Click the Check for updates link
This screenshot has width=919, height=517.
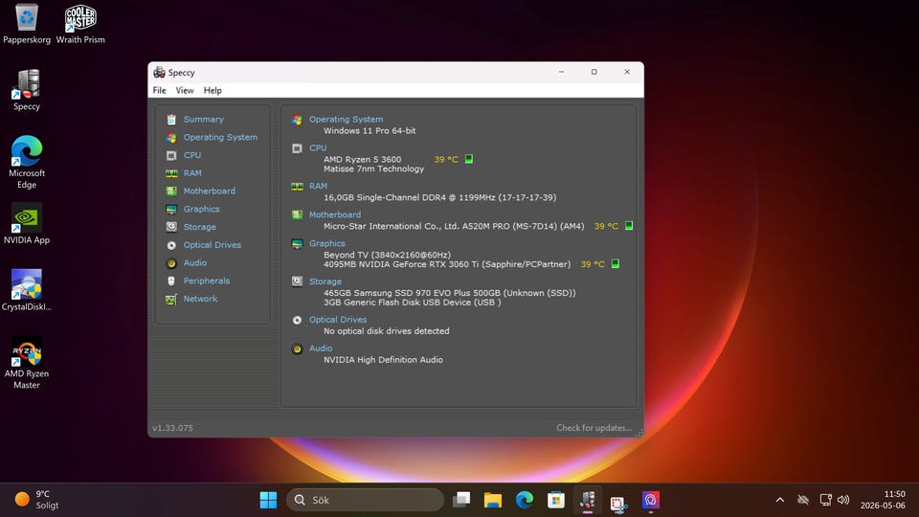pyautogui.click(x=594, y=428)
